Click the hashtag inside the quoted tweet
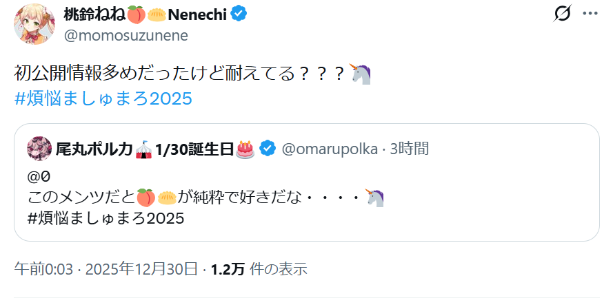The width and height of the screenshot is (613, 298). 106,219
